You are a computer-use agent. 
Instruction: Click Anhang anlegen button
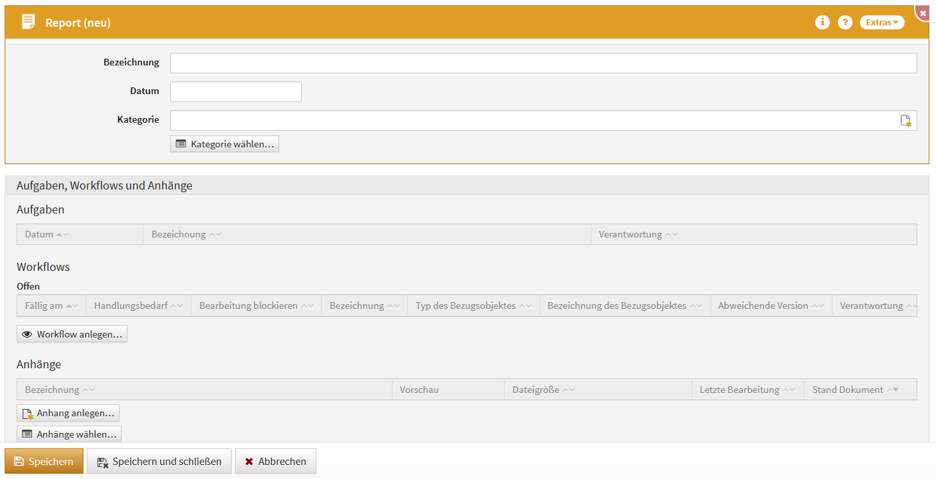point(68,413)
